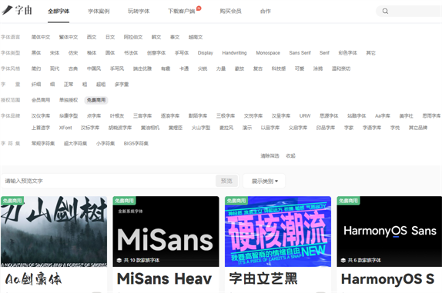Filter brand by 思源字体
Viewport: 442px width, 293px height.
(329, 116)
